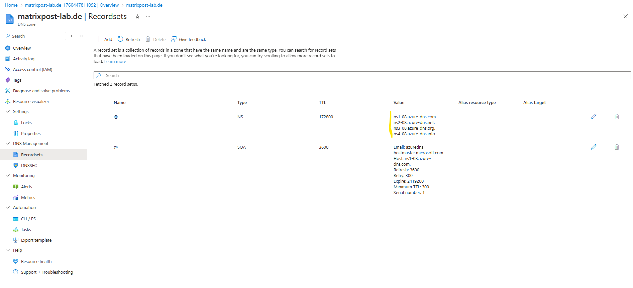Collapse the Automation section
Image resolution: width=633 pixels, height=288 pixels.
pos(8,208)
